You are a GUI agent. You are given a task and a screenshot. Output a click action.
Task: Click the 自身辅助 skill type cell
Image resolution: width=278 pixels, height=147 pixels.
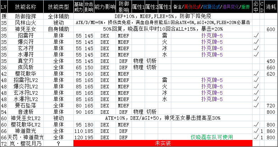tap(58, 29)
